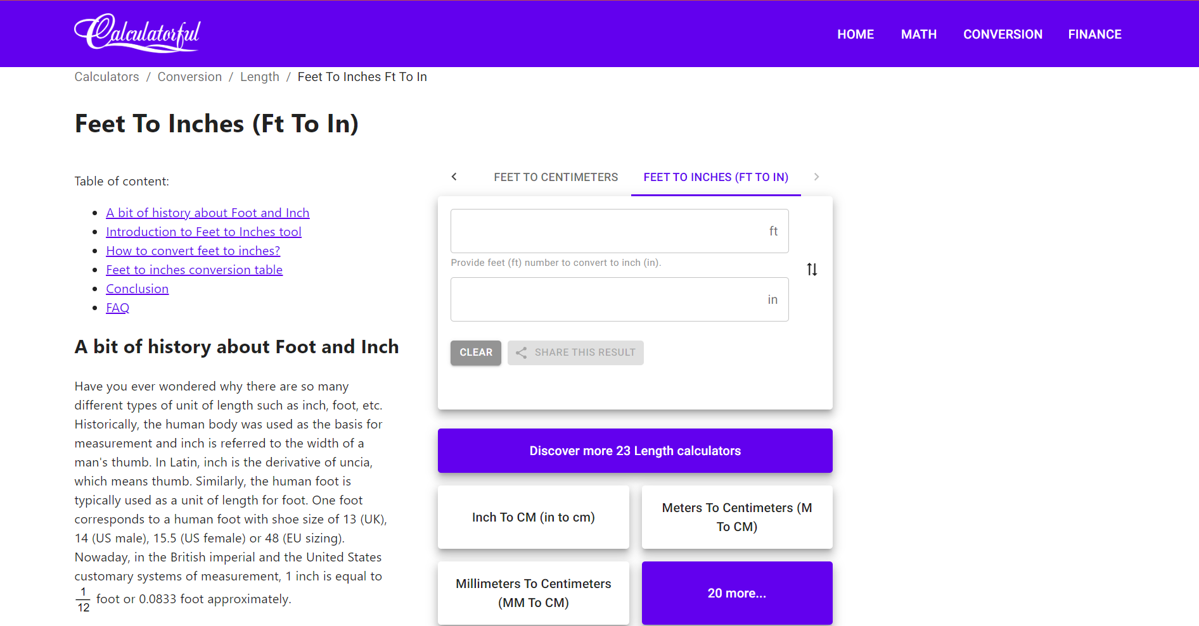Go to Calculators breadcrumb

106,77
